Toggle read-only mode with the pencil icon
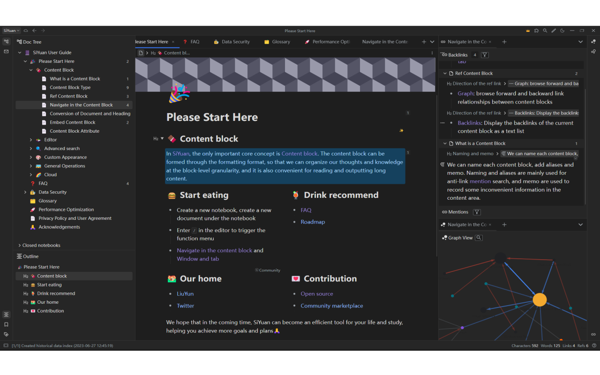This screenshot has height=375, width=600. (x=554, y=30)
